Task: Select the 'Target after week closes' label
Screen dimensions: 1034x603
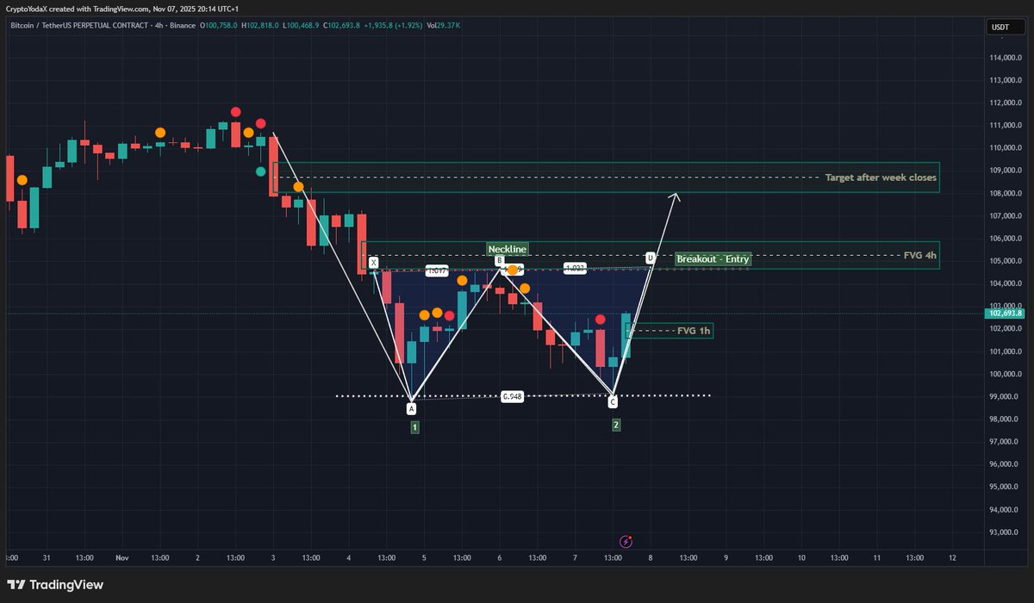Action: pyautogui.click(x=881, y=177)
